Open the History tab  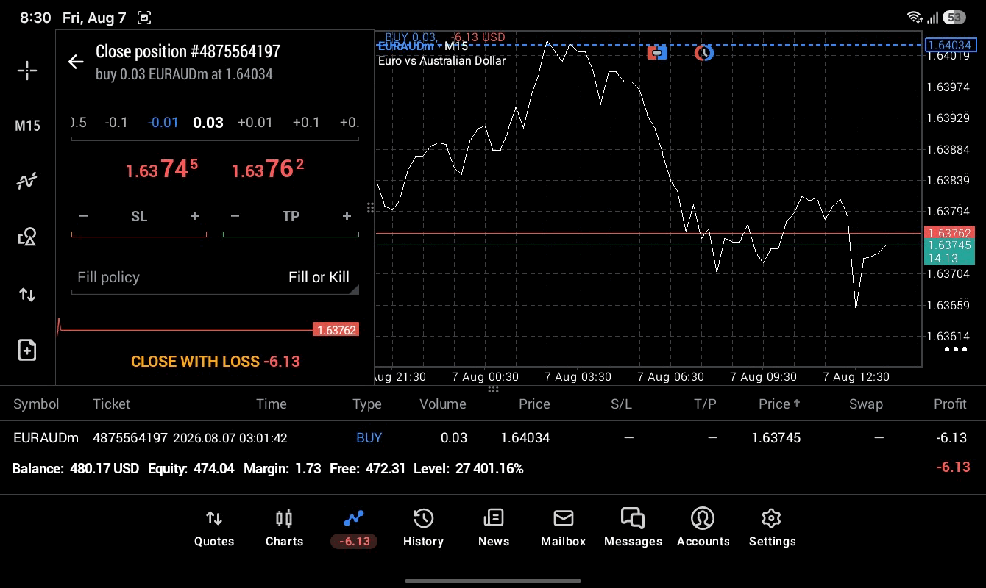(423, 528)
